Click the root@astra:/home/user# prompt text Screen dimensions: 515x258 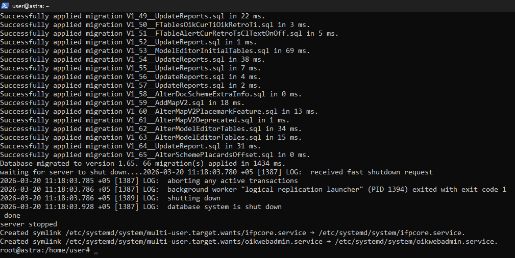[x=45, y=250]
